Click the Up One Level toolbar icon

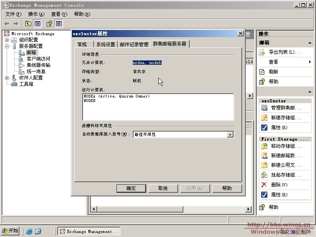(28, 24)
